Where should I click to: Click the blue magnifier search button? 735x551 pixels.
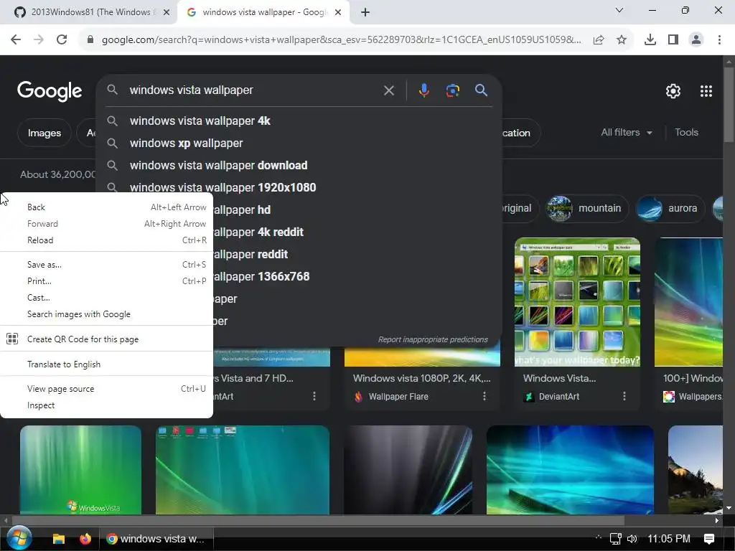point(482,90)
